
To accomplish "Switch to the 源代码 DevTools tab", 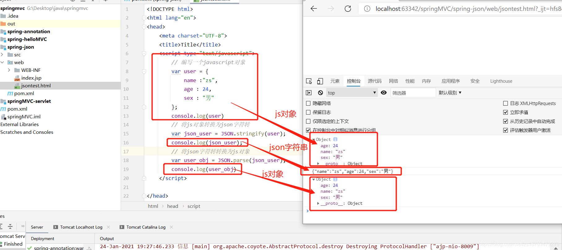I will [x=374, y=81].
